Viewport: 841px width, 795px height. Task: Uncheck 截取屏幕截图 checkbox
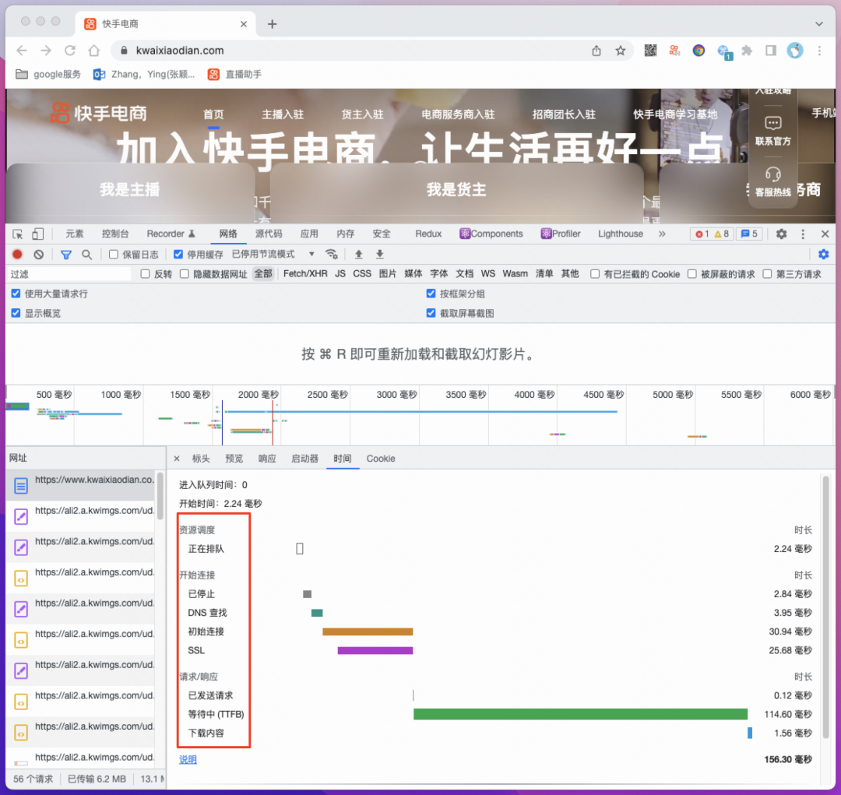431,313
